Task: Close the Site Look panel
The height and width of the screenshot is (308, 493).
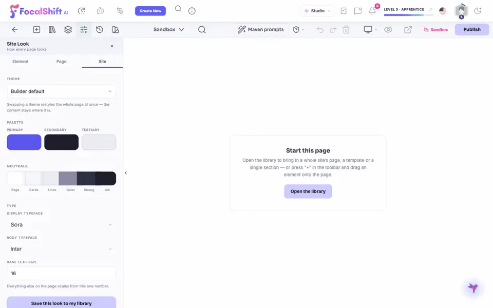Action: 112,46
